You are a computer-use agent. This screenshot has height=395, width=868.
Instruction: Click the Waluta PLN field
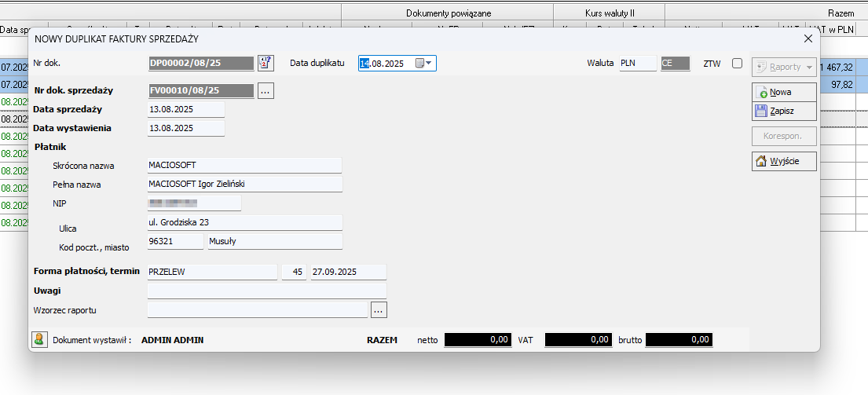click(x=636, y=64)
